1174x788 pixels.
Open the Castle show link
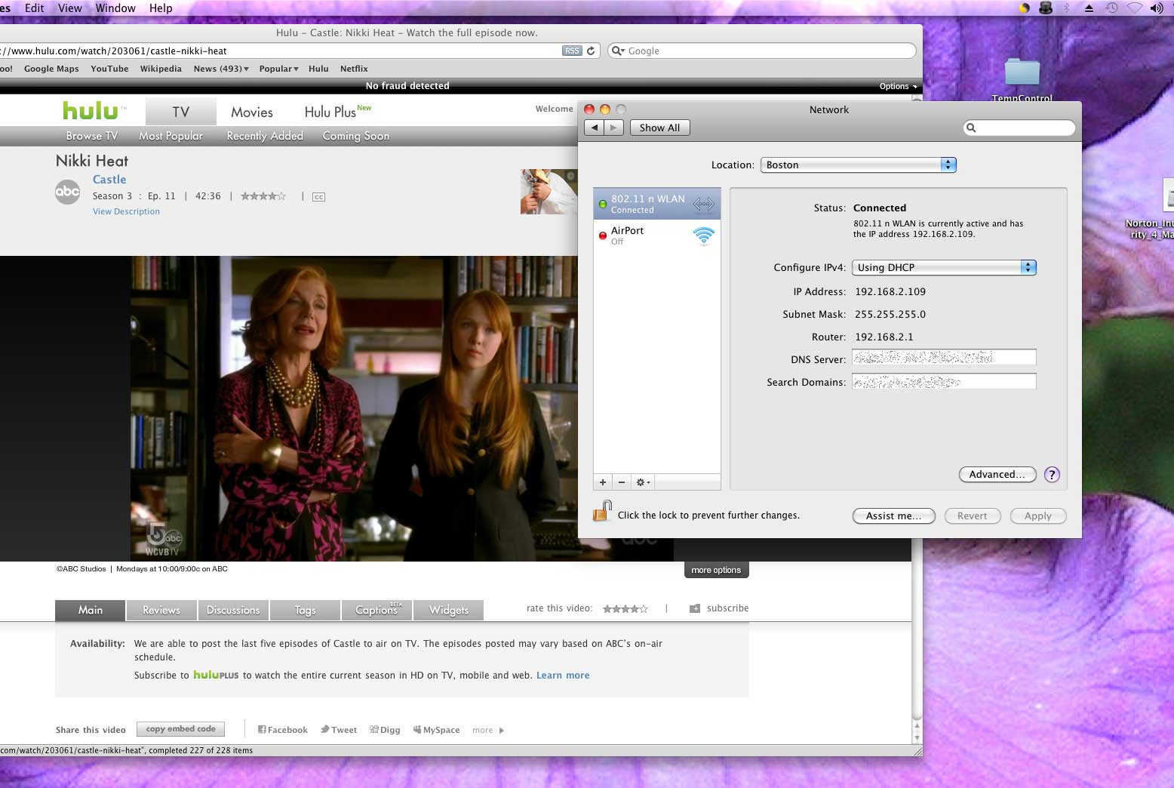[x=109, y=180]
